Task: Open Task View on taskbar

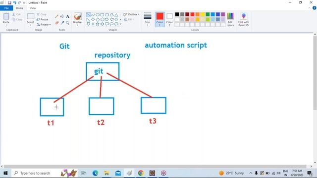Action: pos(83,173)
